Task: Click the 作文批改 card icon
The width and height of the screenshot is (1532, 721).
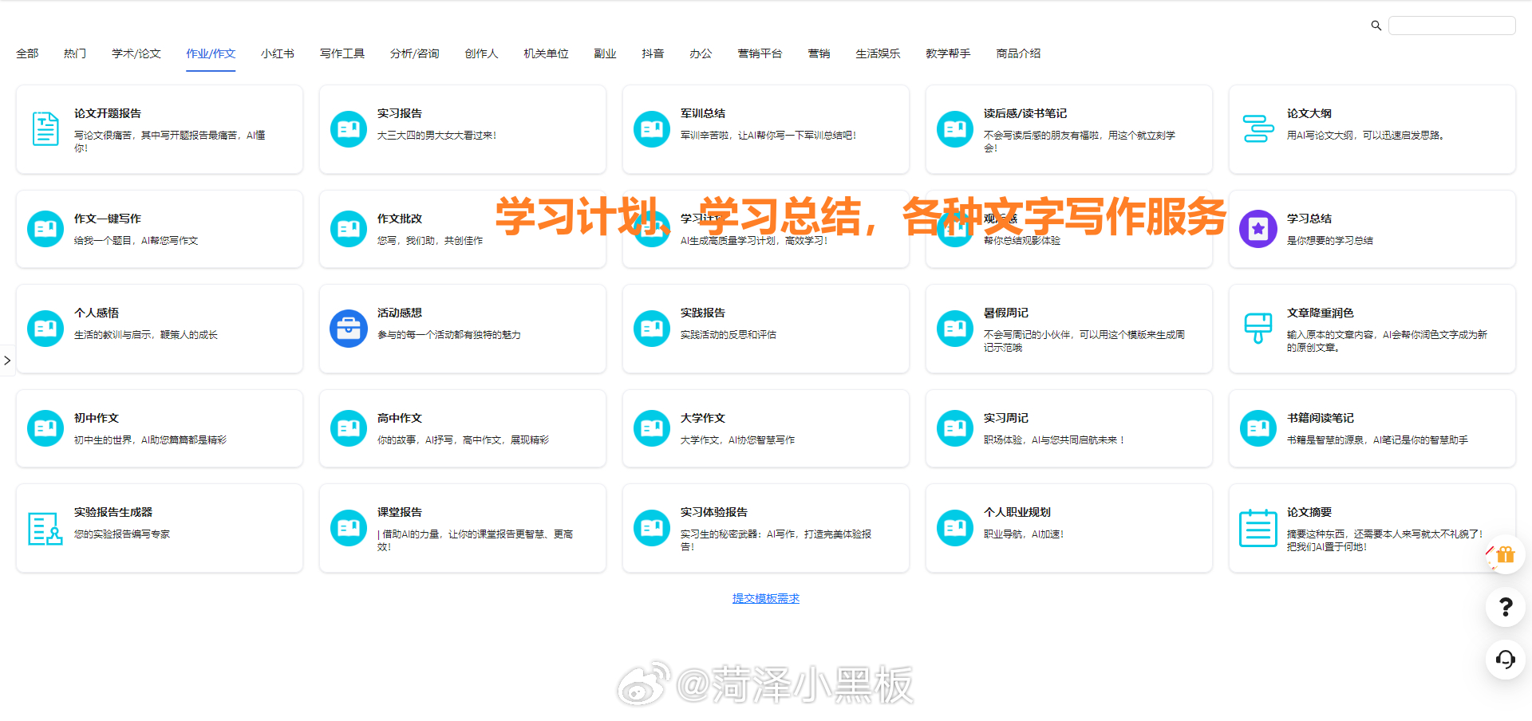Action: click(349, 229)
